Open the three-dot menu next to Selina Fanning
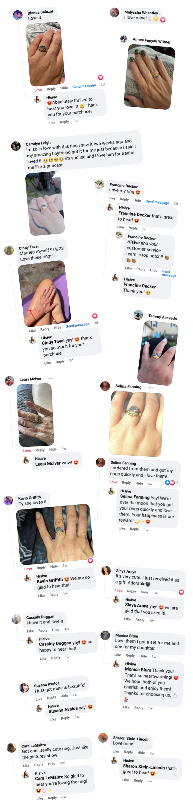Screen dimensions: 193x805 click(151, 387)
